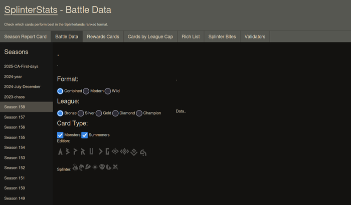Viewport: 351px width, 205px height.
Task: Select the Riftwatchers diamond-with-brackets edition icon
Action: (124, 151)
